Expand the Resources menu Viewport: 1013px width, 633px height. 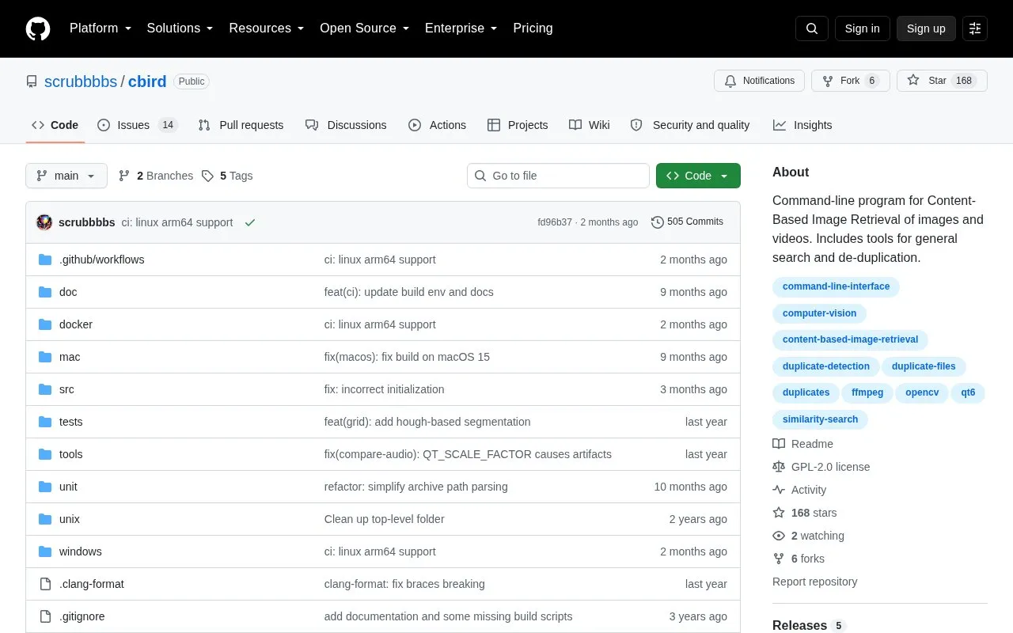pos(267,28)
